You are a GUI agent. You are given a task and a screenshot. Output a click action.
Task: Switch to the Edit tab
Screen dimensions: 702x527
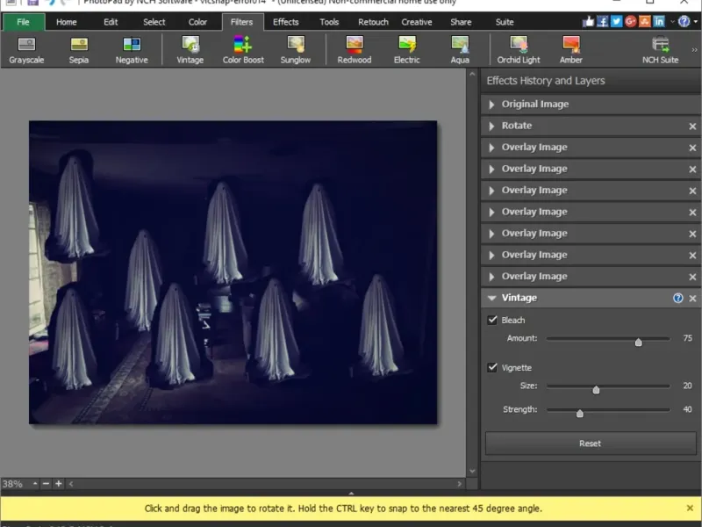111,22
